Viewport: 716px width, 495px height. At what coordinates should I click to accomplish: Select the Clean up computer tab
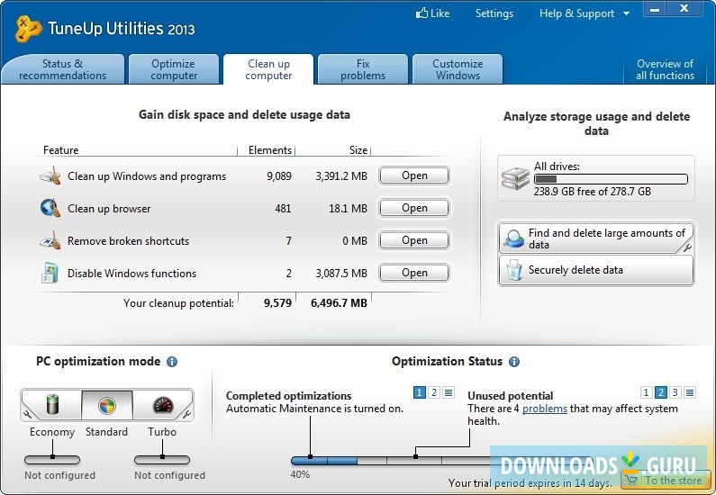pos(268,69)
